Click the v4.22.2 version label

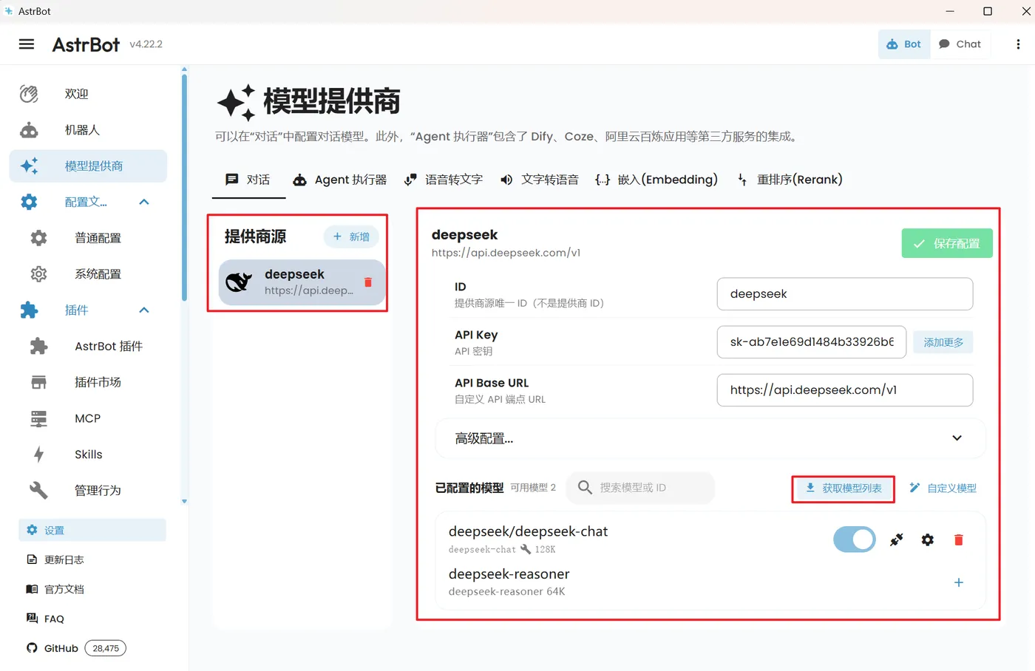(146, 44)
